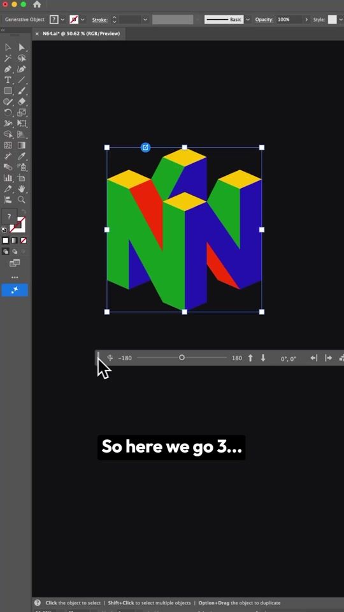Open the stroke color dropdown arrow
This screenshot has height=612, width=344.
pyautogui.click(x=83, y=20)
